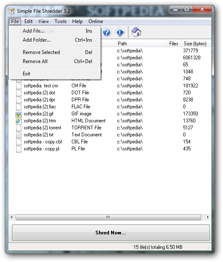This screenshot has height=262, width=223.
Task: Click the FLAC File type cell
Action: pyautogui.click(x=81, y=107)
